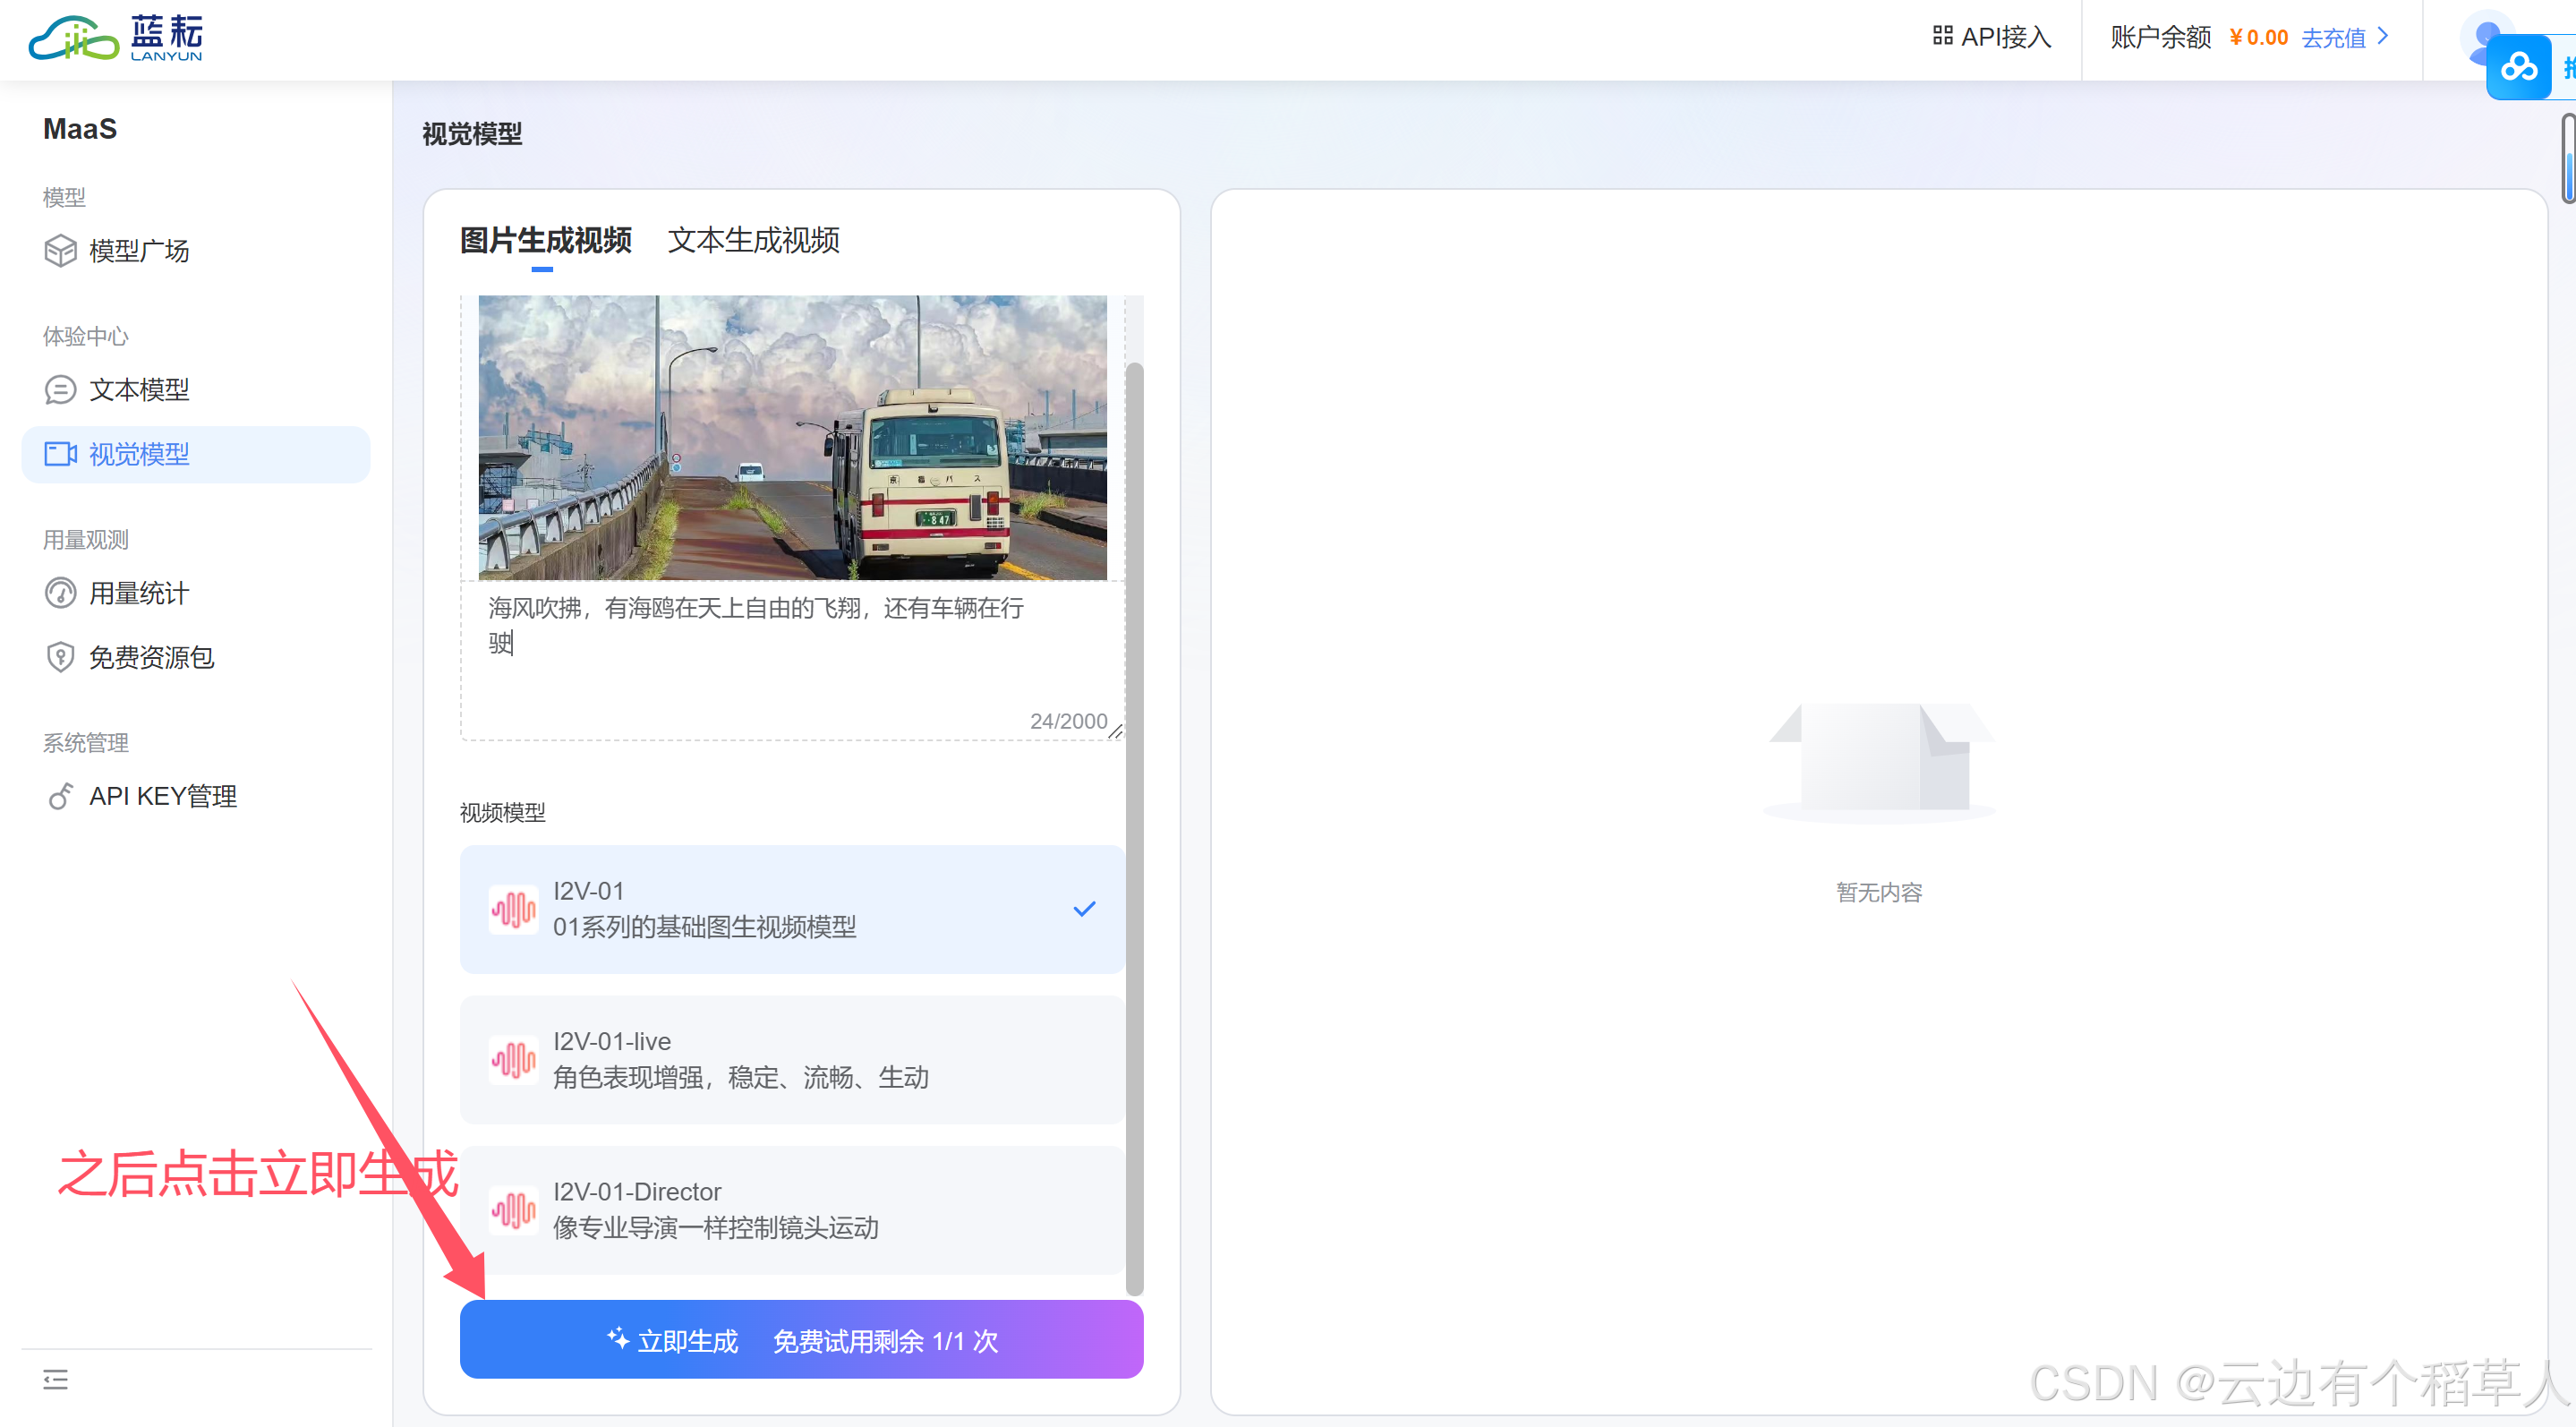This screenshot has height=1427, width=2576.
Task: Select the I2V-01 video model option
Action: tap(792, 909)
